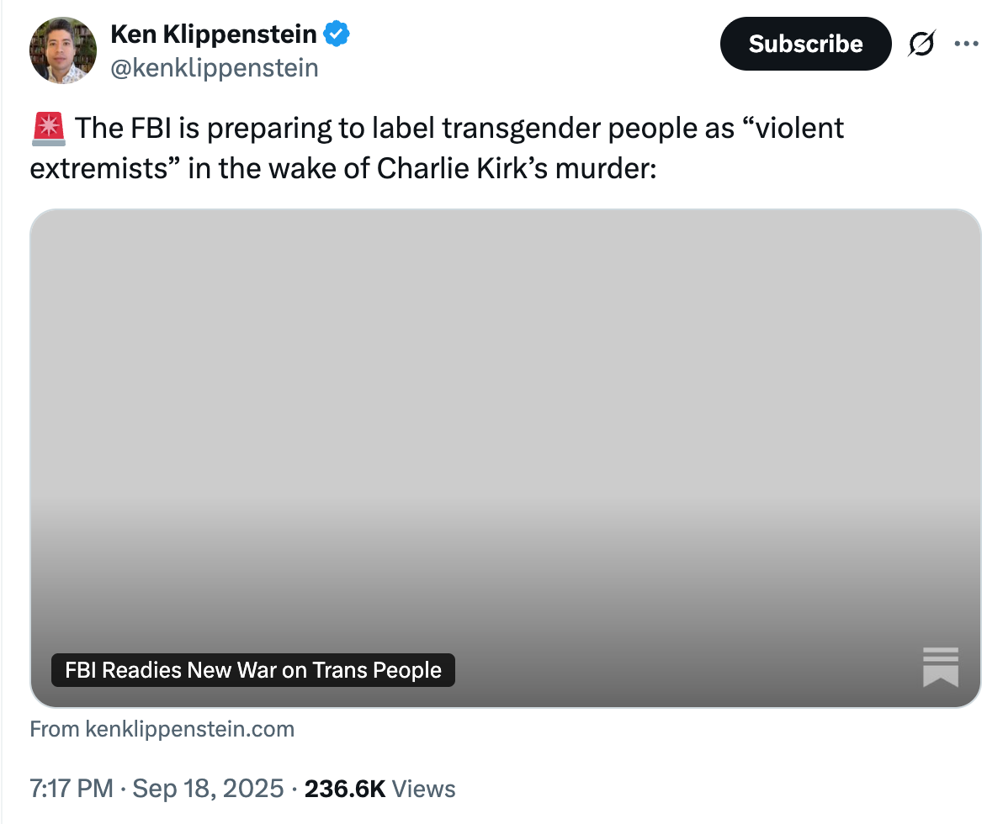Open Ken Klippenstein's profile picture
1003x824 pixels.
63,50
